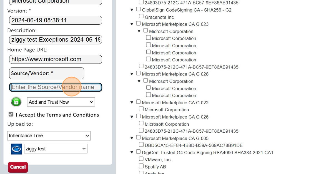Click the blue cloud icon beside ziggy test

[x=16, y=149]
